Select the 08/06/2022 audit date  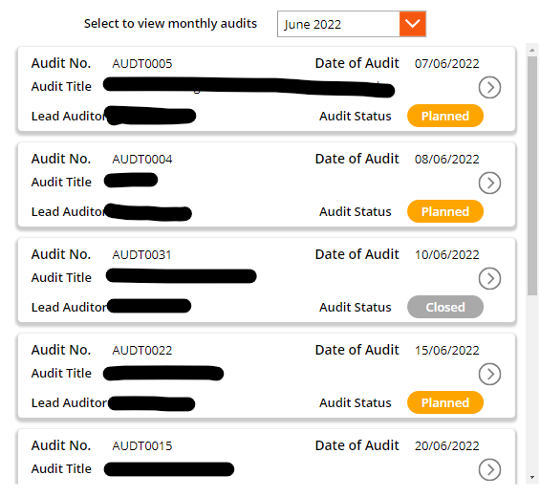point(446,159)
